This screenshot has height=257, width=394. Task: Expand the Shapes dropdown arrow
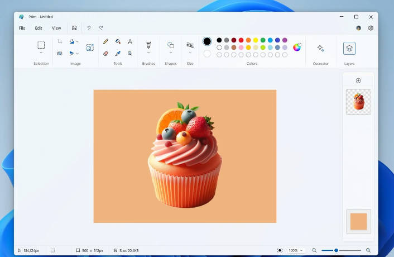[171, 53]
